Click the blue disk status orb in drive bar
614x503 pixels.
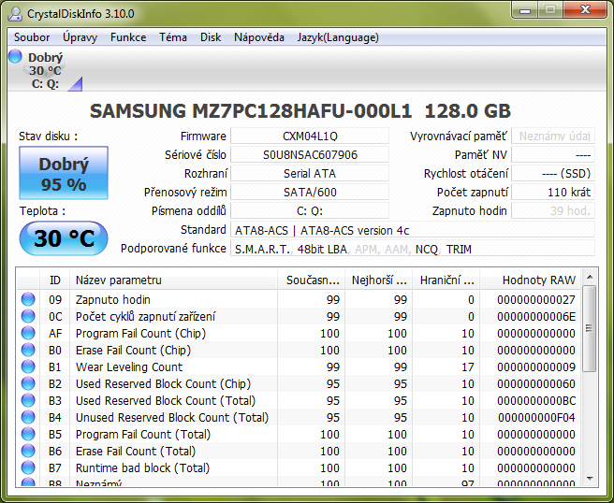(x=15, y=57)
